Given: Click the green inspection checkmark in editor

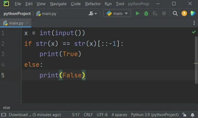Looking at the screenshot, I should [194, 32].
